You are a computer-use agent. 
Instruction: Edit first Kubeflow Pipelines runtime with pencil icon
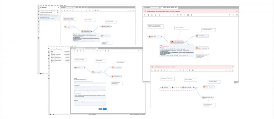click(x=57, y=10)
